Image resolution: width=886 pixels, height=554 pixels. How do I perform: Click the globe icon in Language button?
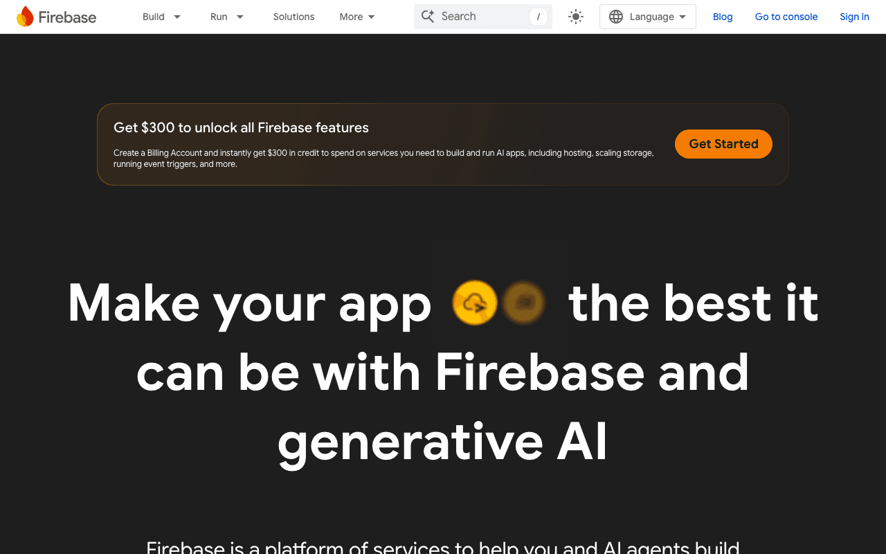(x=616, y=17)
